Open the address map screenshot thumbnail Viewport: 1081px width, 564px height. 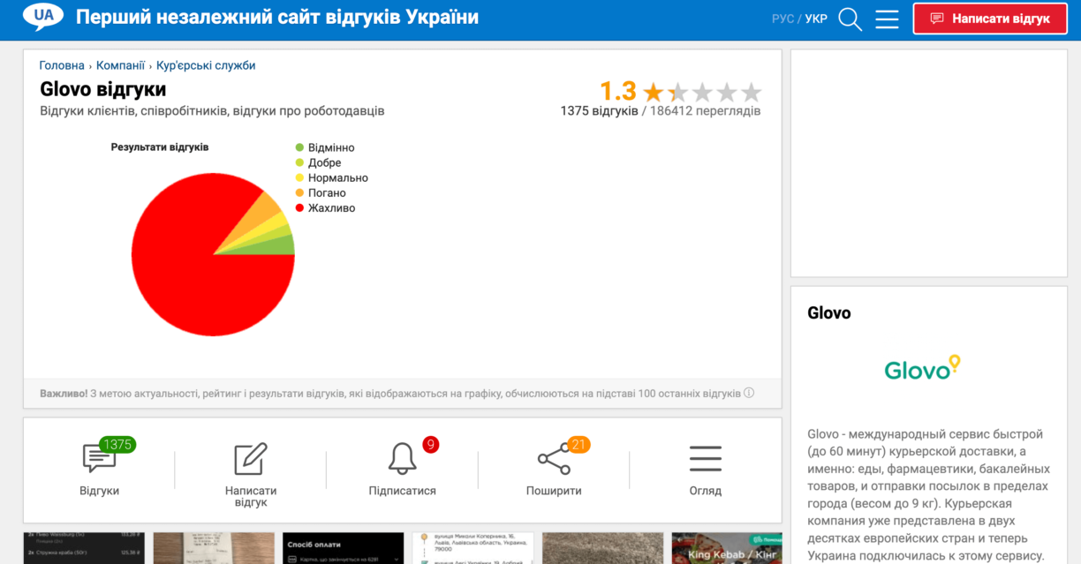coord(472,548)
